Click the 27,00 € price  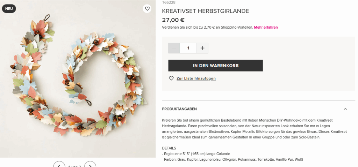pos(173,20)
